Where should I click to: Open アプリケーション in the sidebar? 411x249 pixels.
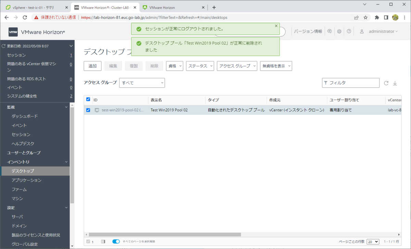[x=26, y=180]
